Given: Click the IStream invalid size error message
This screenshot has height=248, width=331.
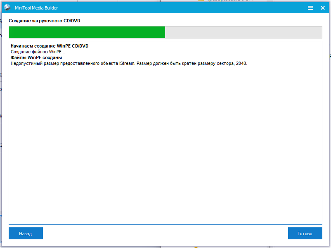Looking at the screenshot, I should (x=129, y=63).
